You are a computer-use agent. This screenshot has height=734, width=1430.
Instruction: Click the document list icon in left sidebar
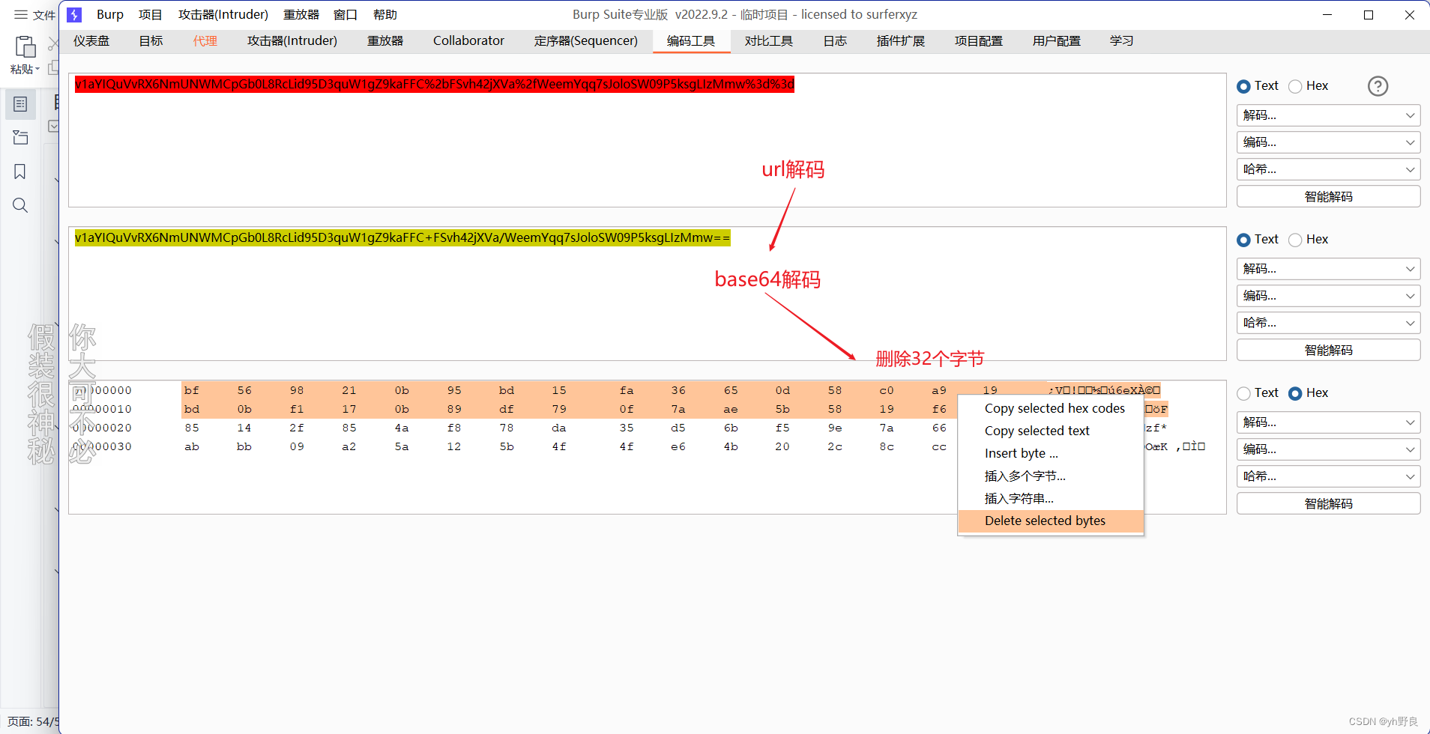pyautogui.click(x=20, y=104)
